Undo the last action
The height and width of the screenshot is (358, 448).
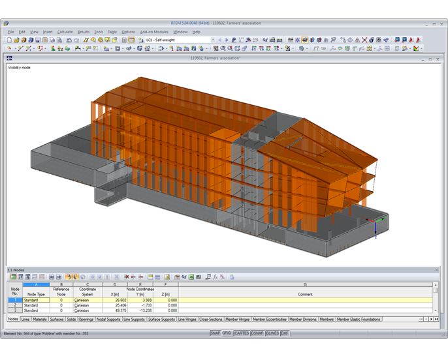(x=69, y=40)
